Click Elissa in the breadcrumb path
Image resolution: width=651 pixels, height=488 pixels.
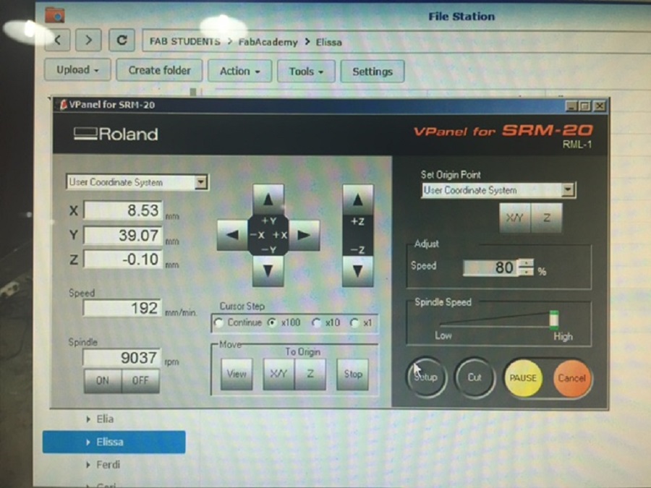click(x=329, y=42)
